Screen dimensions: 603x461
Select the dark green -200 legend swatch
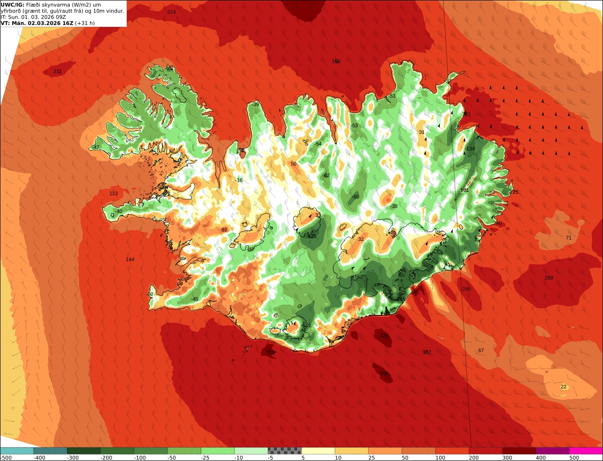(117, 451)
